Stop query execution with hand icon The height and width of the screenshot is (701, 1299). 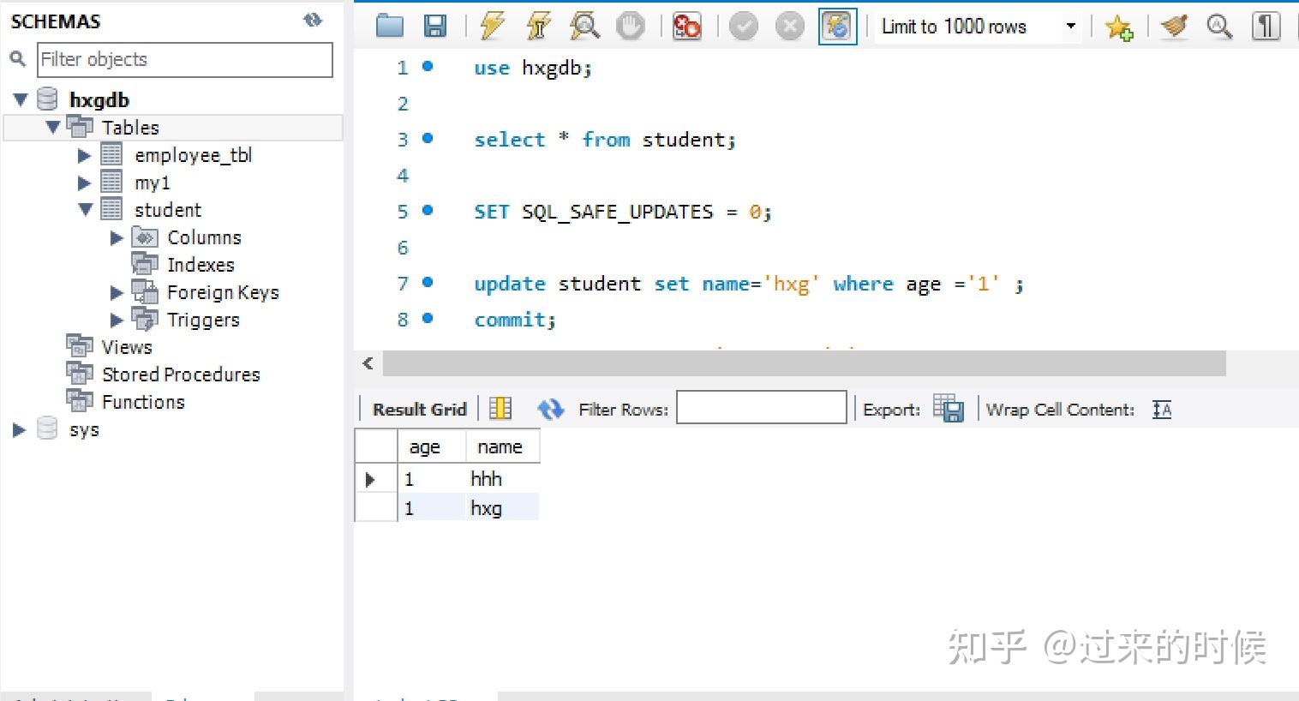click(631, 27)
